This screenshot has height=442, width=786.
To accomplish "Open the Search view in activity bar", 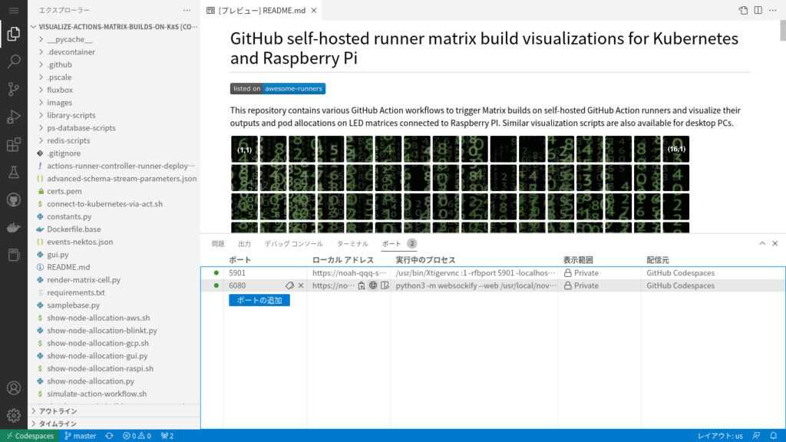I will [x=13, y=61].
